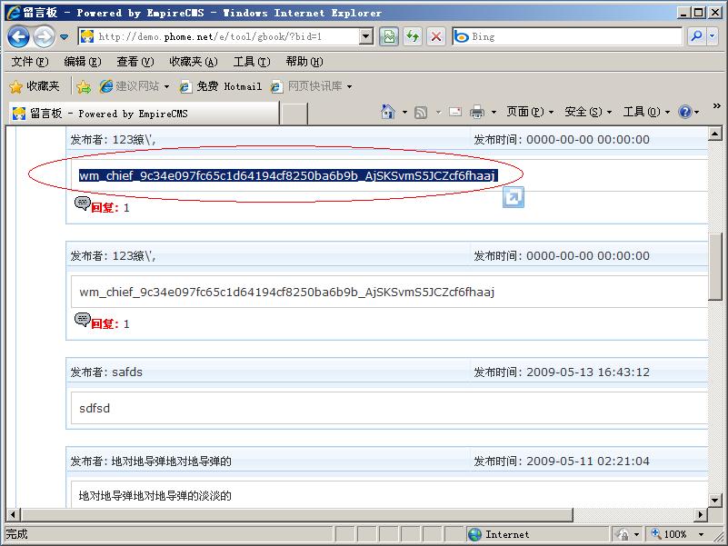Click the vertical scrollbar thumb
This screenshot has width=728, height=546.
(715, 266)
